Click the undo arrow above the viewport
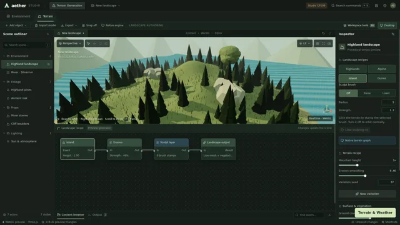The width and height of the screenshot is (400, 225). click(324, 33)
